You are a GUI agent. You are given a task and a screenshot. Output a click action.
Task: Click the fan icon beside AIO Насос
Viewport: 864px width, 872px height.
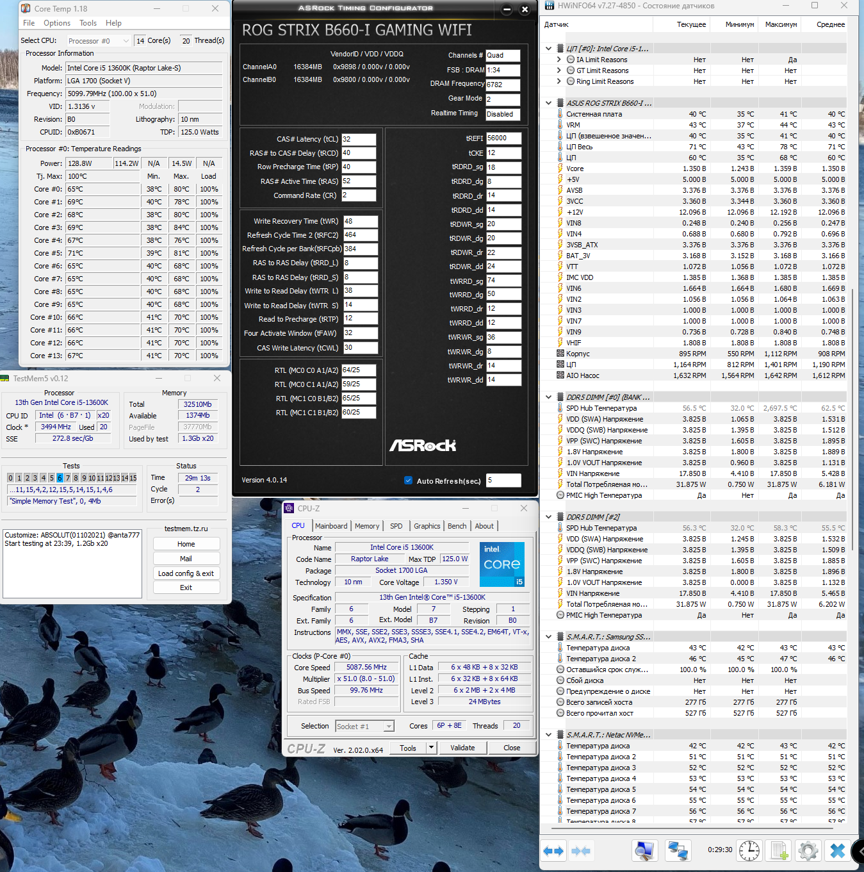point(560,375)
